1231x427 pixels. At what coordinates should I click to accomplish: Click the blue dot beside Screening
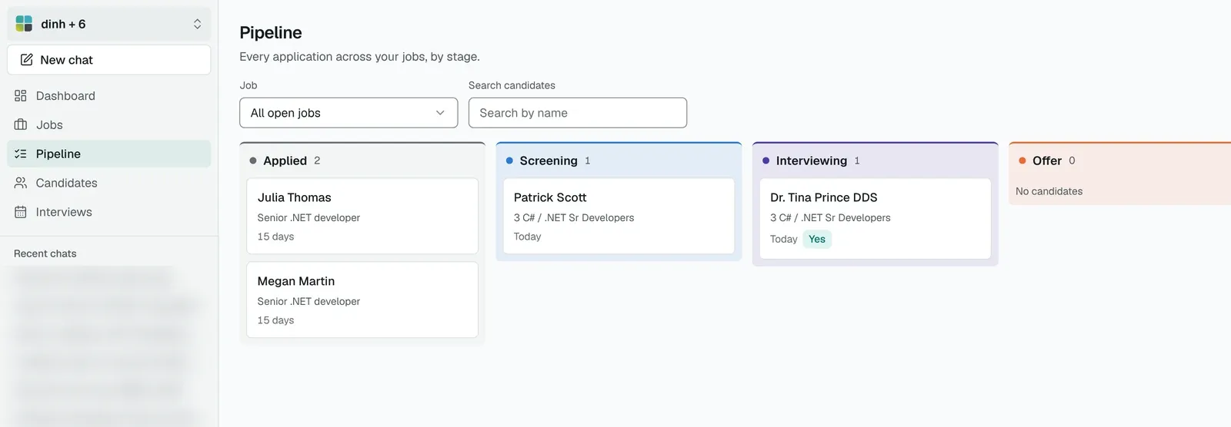point(509,161)
